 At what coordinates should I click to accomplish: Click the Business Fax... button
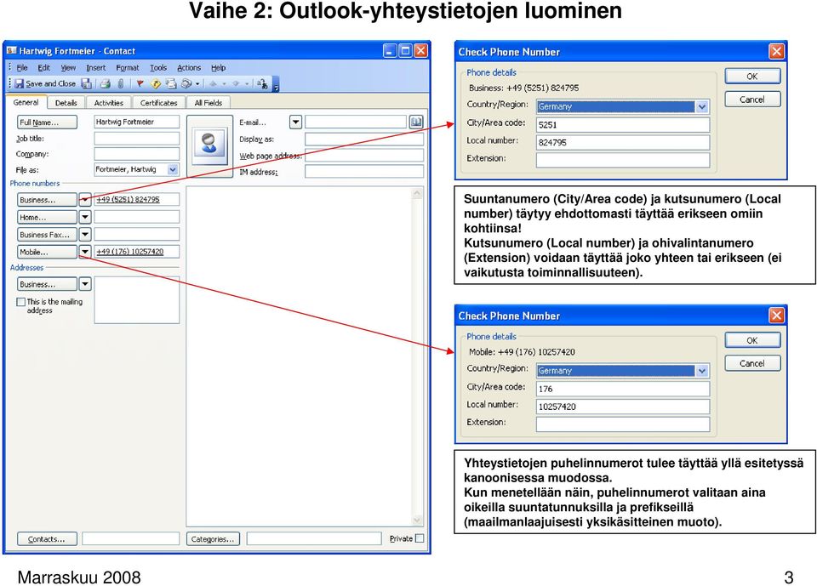pyautogui.click(x=47, y=235)
